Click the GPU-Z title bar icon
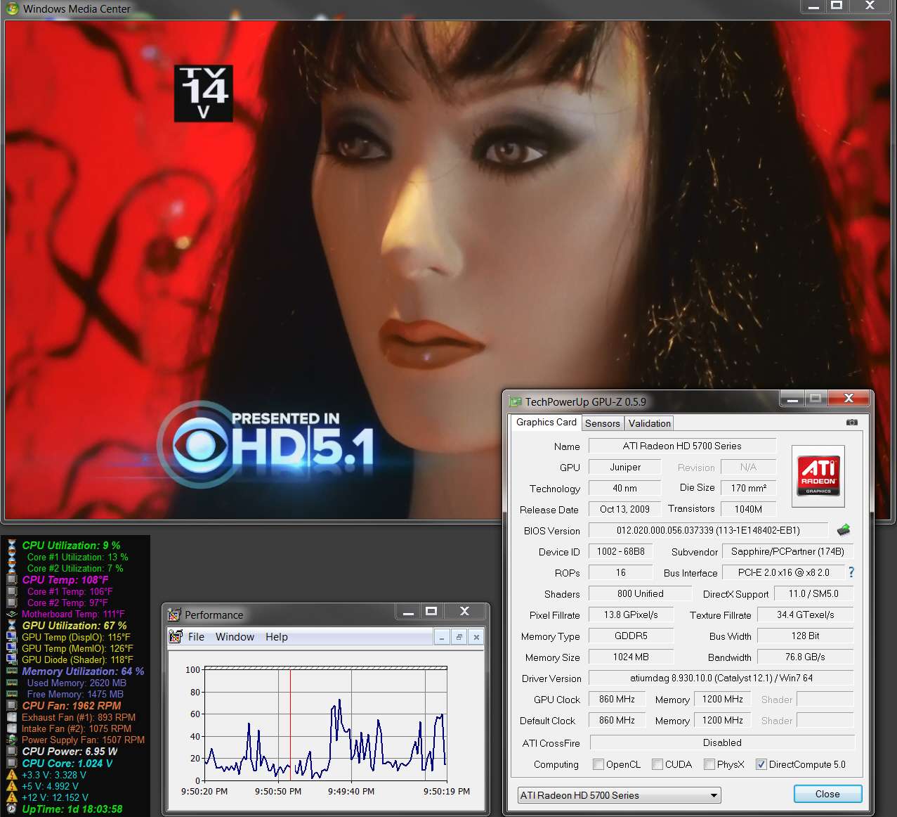 point(516,401)
